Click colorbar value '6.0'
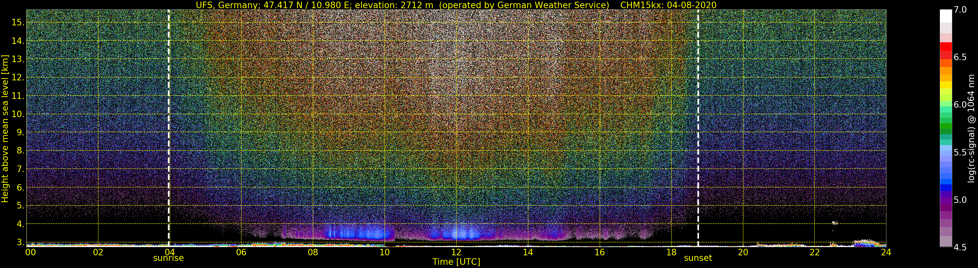 click(960, 105)
